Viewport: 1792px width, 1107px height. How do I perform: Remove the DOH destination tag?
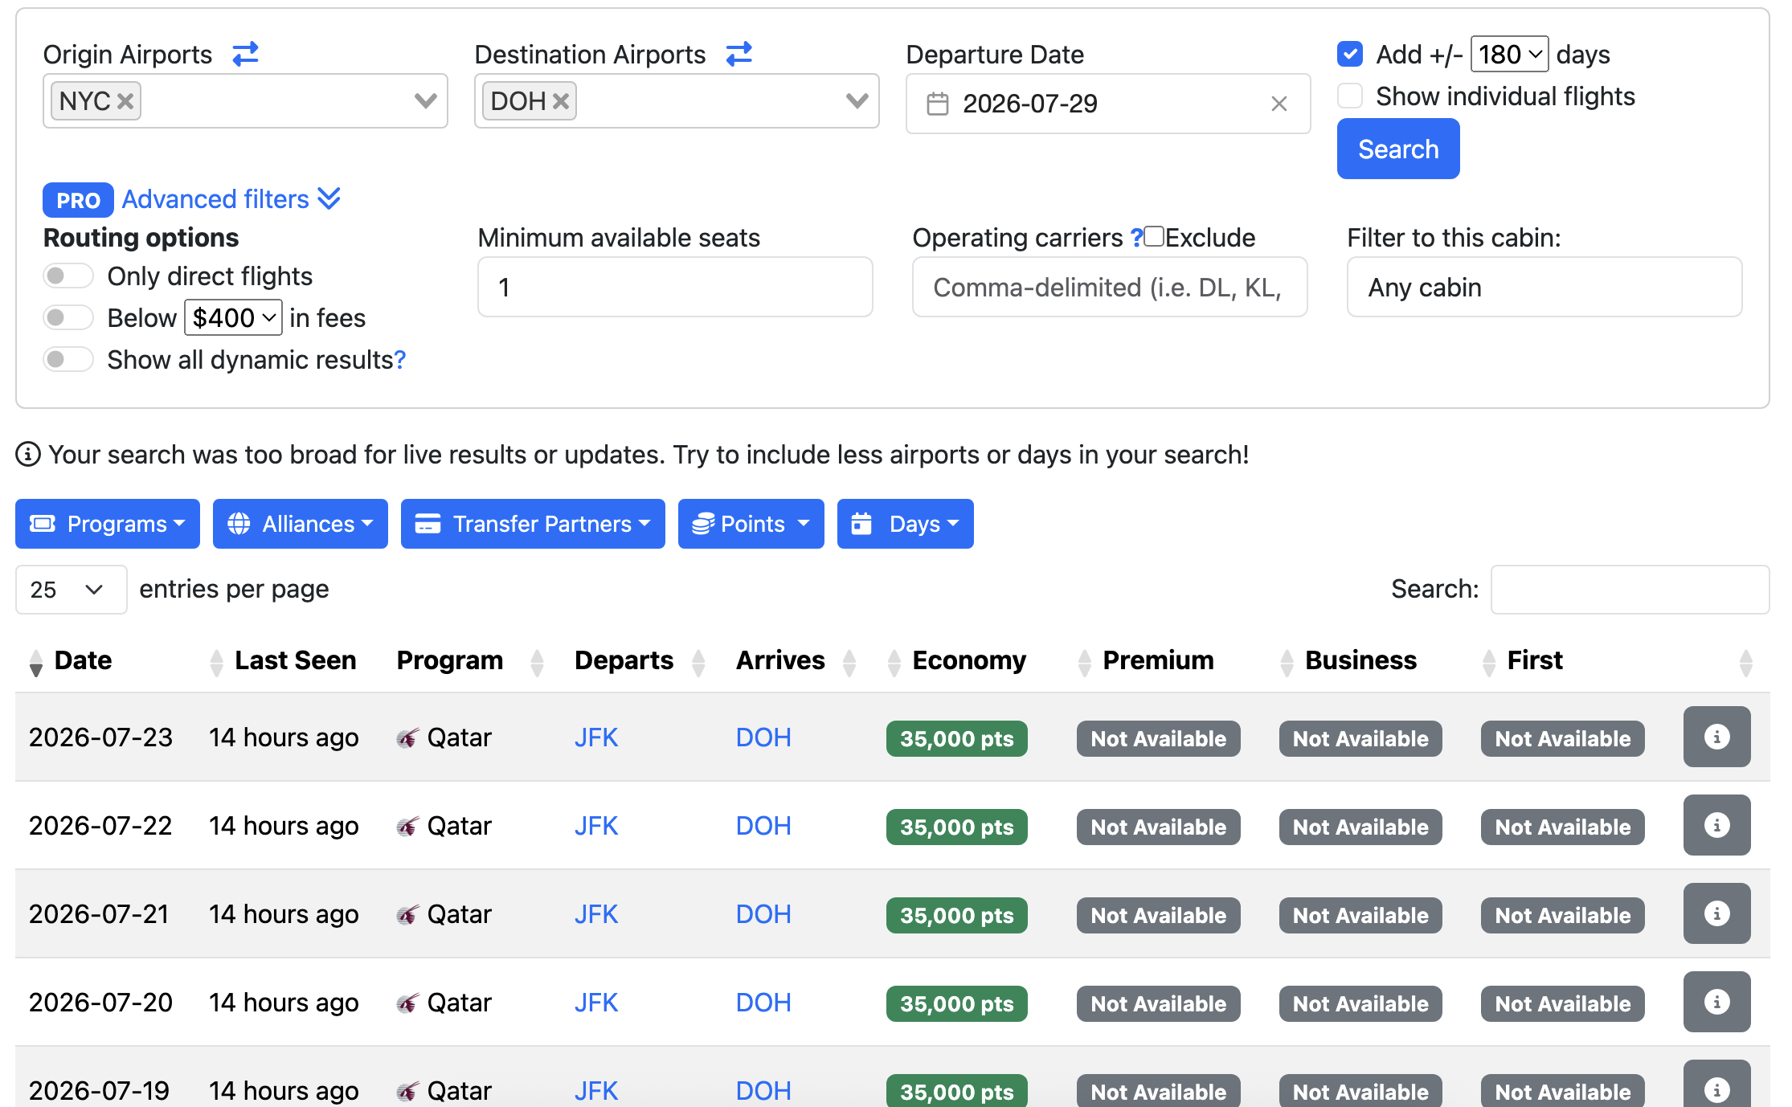pos(561,101)
